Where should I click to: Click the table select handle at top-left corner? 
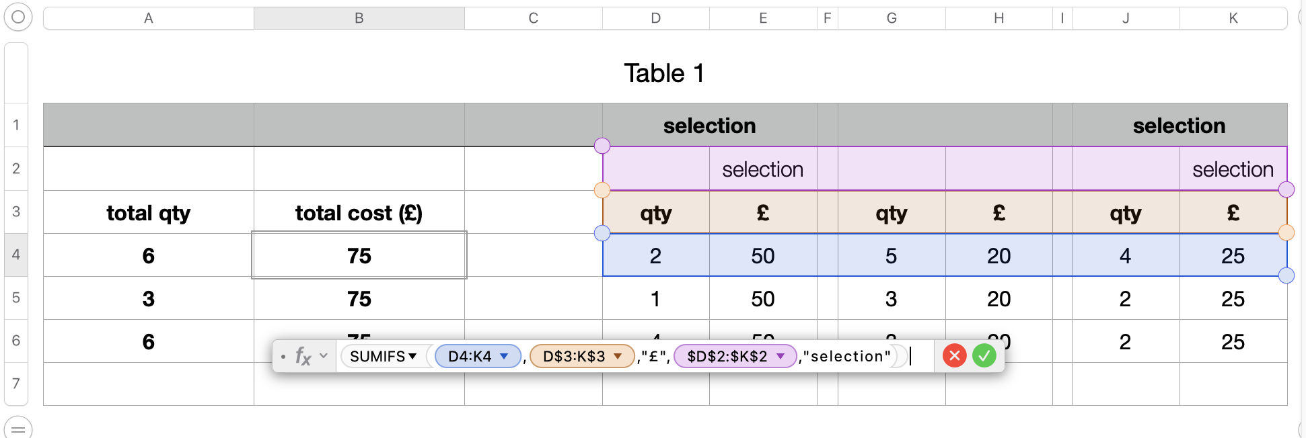(18, 17)
